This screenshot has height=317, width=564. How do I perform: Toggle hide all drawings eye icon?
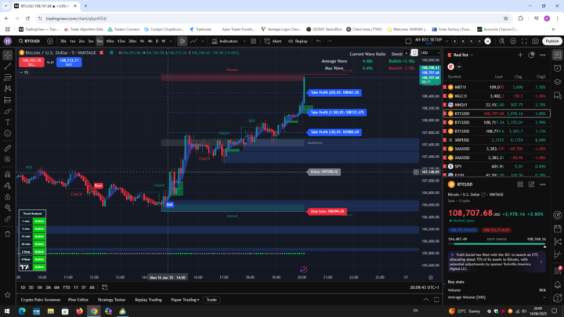[8, 207]
